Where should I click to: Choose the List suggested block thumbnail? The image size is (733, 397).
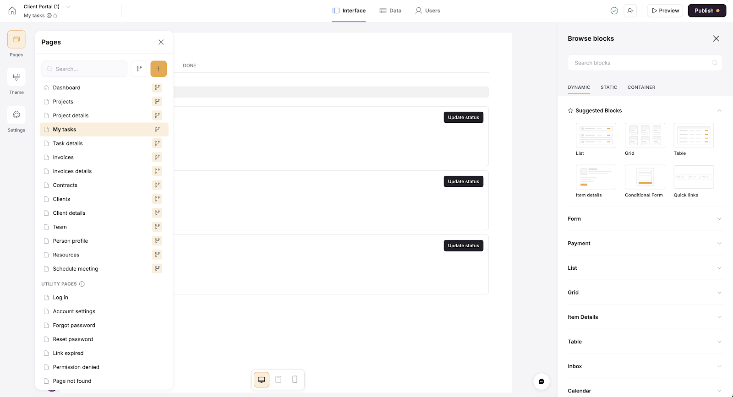click(596, 135)
